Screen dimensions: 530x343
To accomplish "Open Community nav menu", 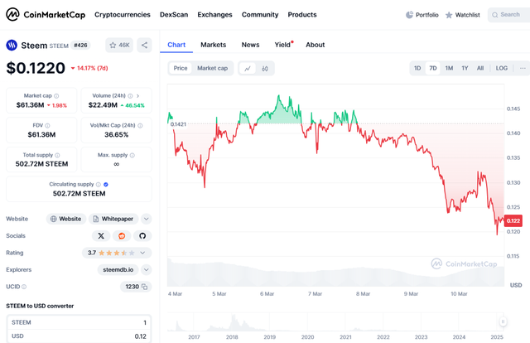I will (260, 15).
